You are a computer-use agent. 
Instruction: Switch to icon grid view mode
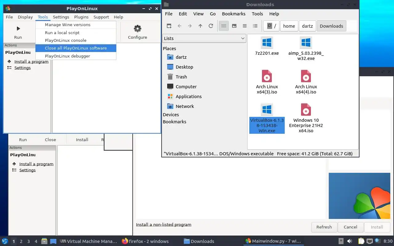[x=224, y=26]
